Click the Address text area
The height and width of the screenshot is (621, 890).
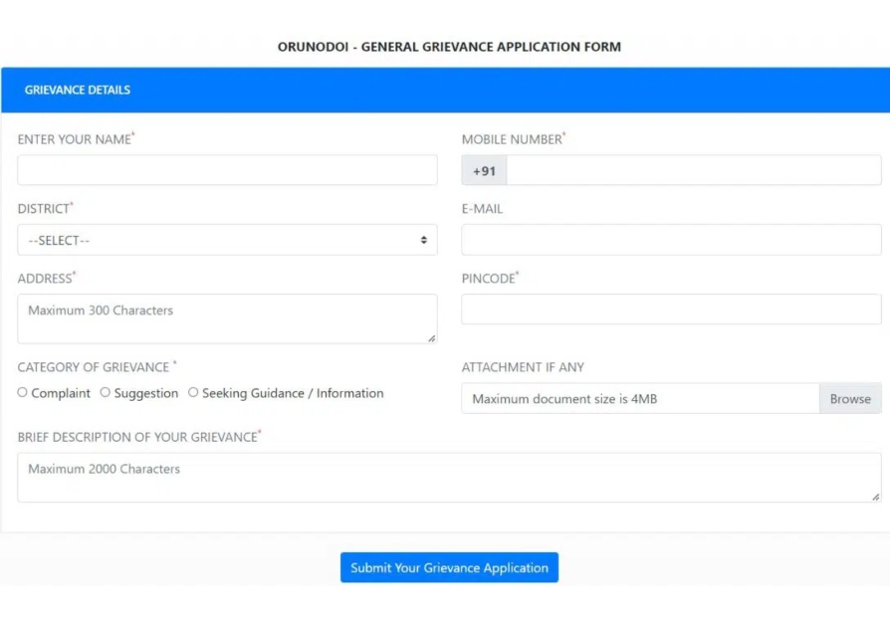point(227,318)
